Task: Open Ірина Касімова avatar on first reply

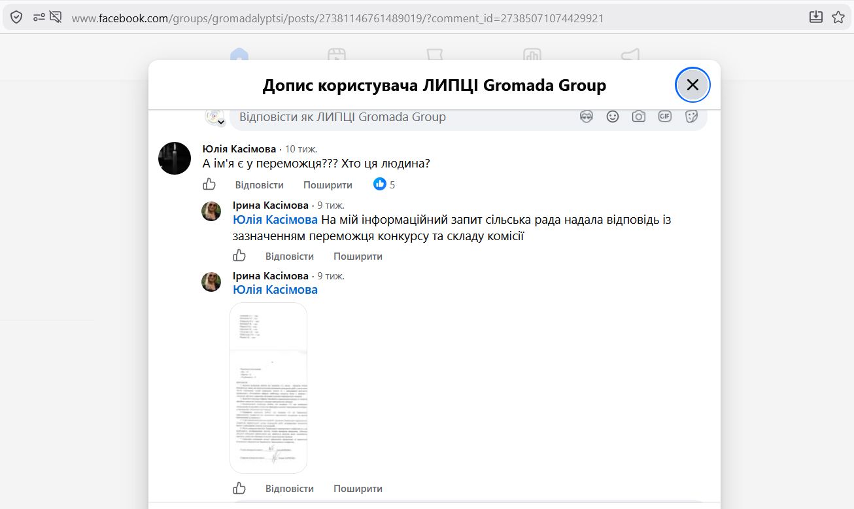Action: click(211, 211)
